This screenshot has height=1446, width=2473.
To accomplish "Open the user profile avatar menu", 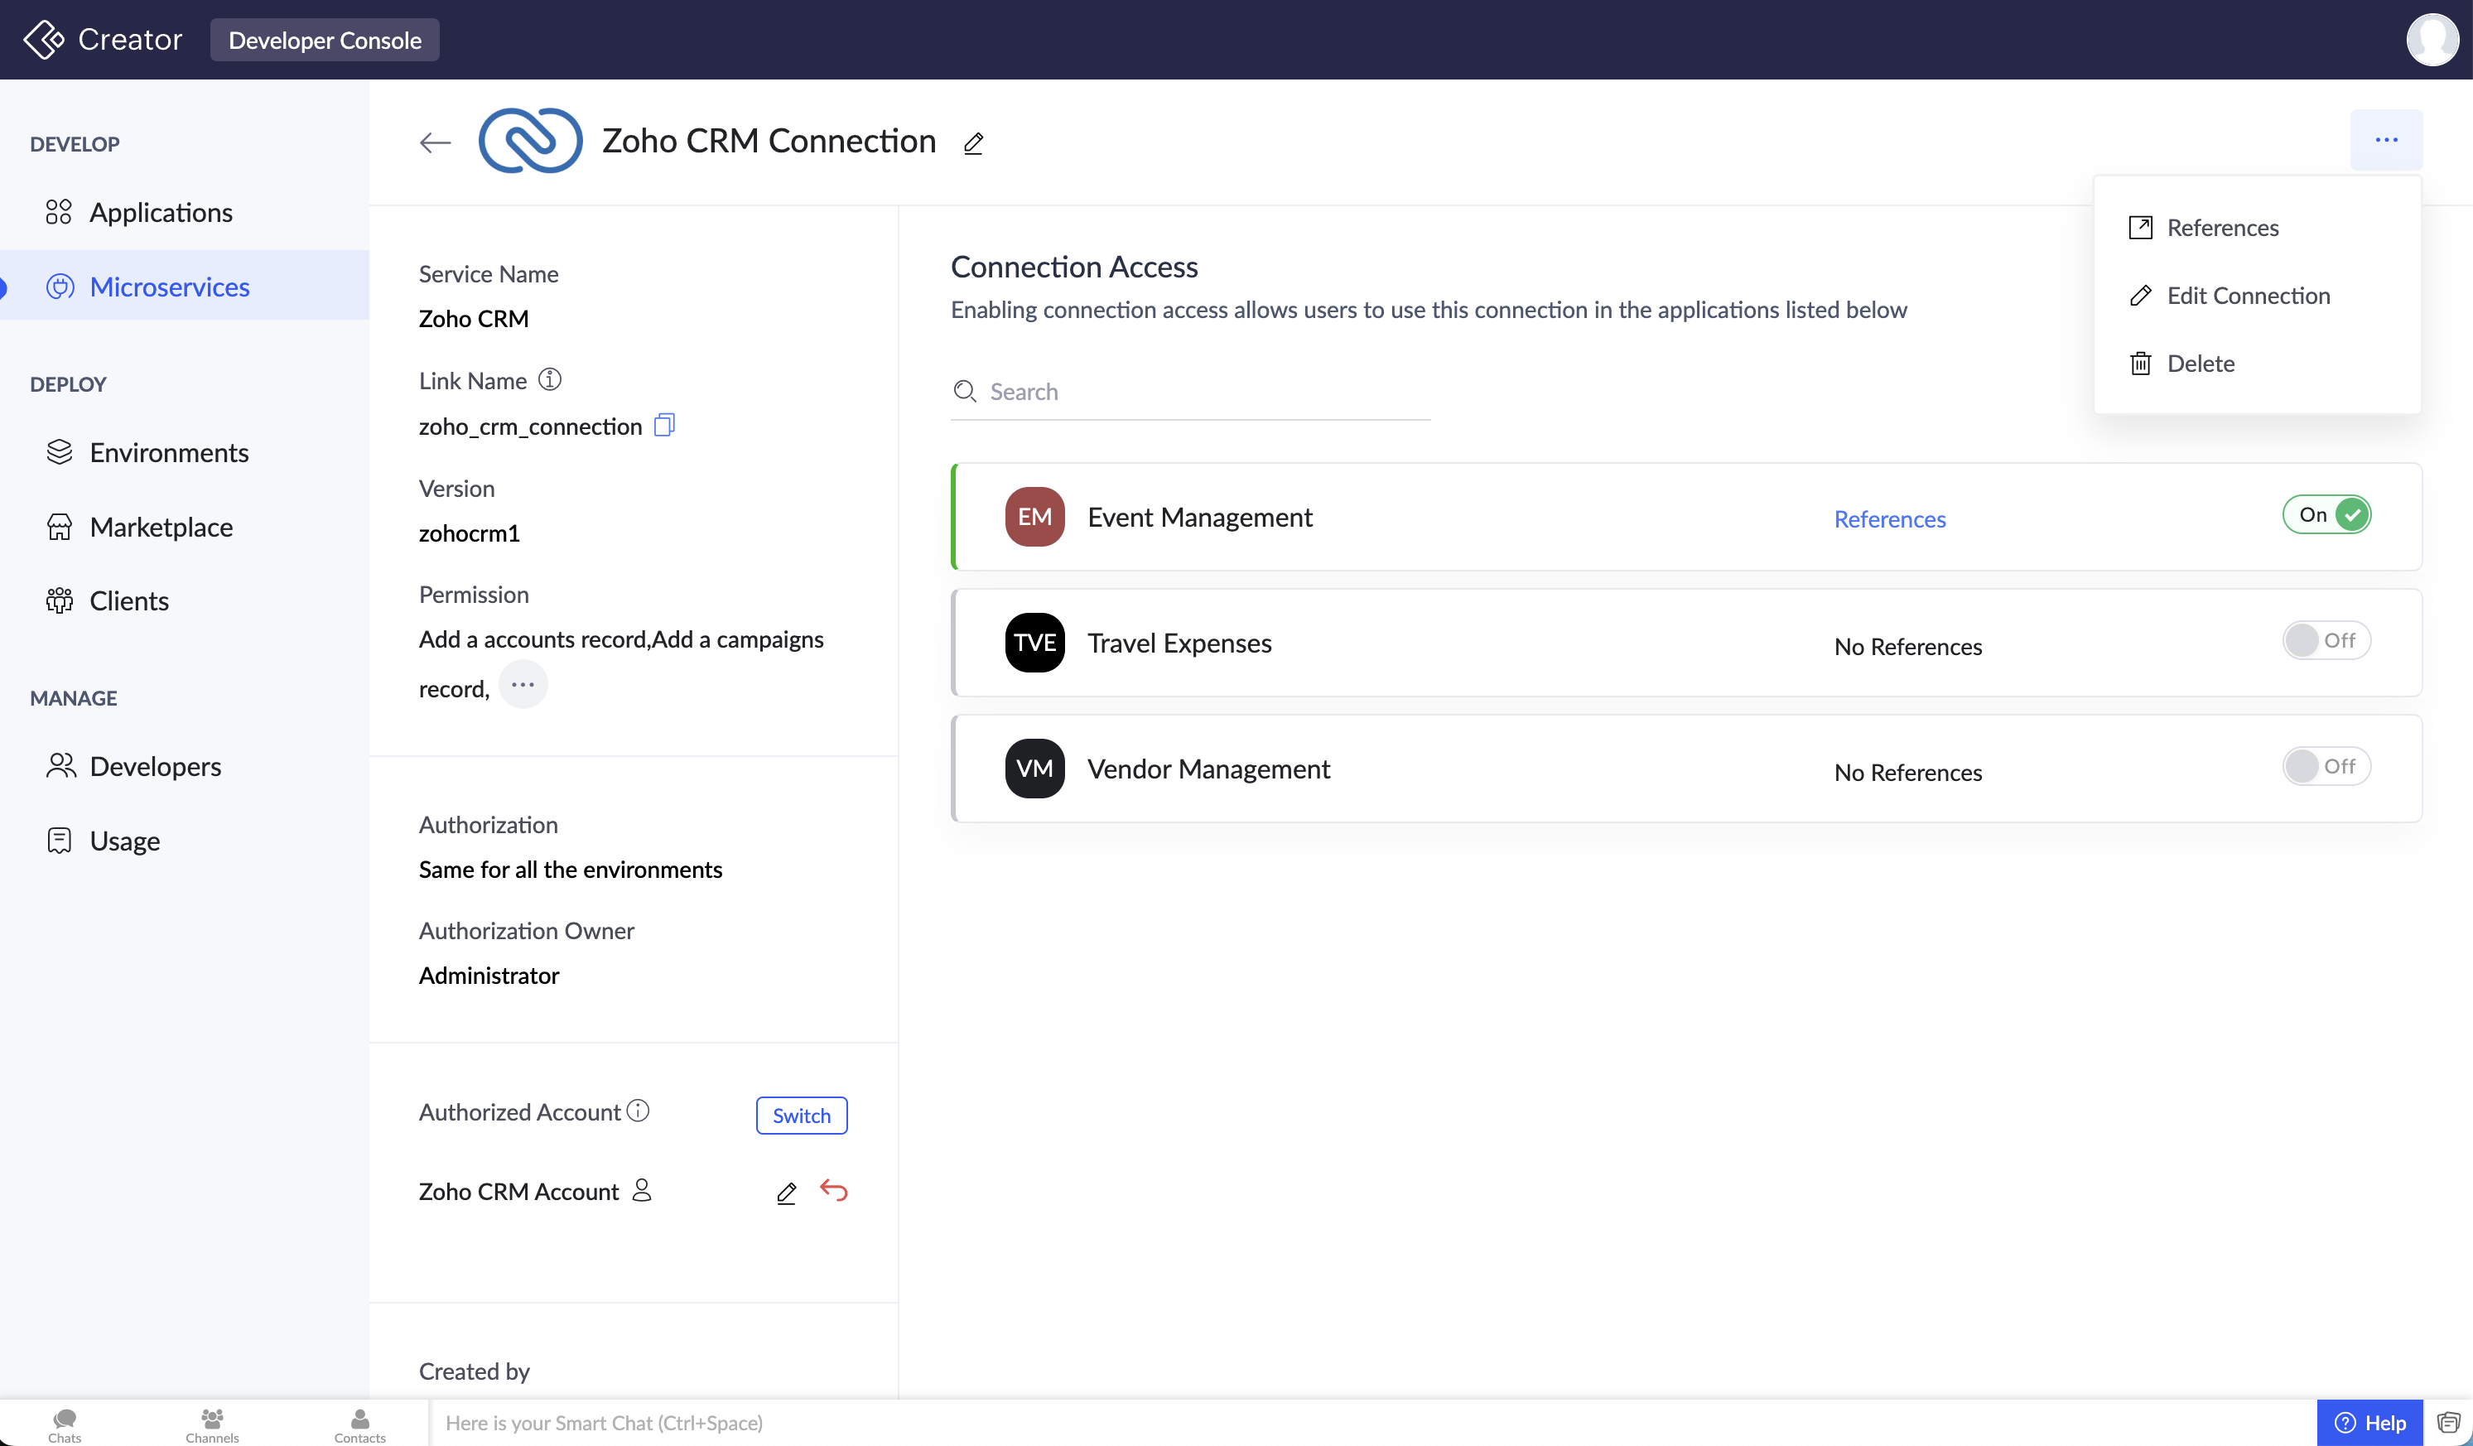I will [x=2432, y=39].
